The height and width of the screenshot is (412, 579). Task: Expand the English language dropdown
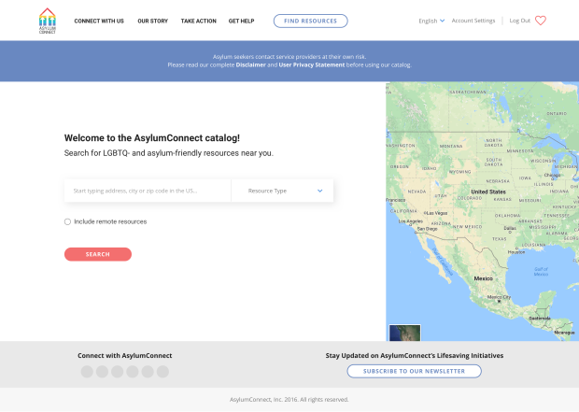(431, 21)
